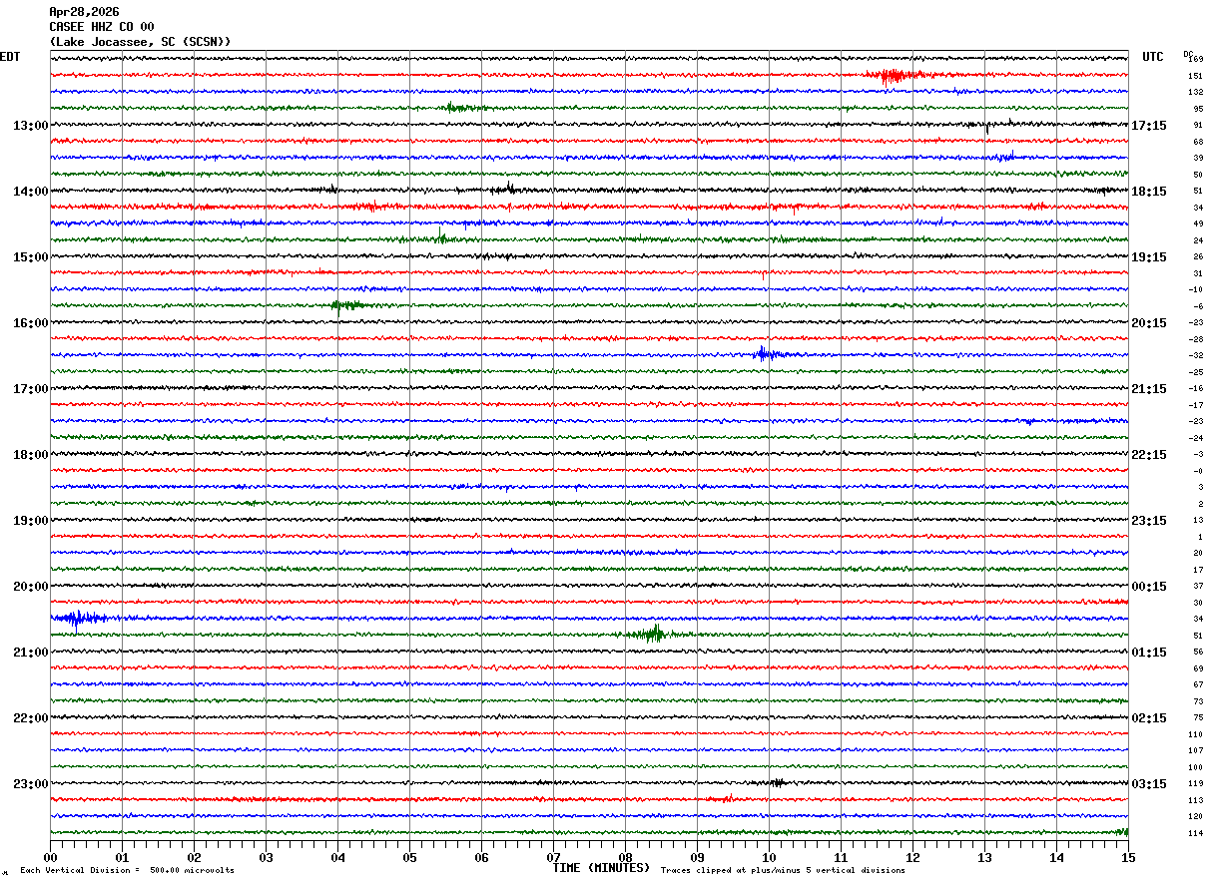The height and width of the screenshot is (884, 1208).
Task: Click the 17:15 UTC time label
Action: (x=1148, y=126)
